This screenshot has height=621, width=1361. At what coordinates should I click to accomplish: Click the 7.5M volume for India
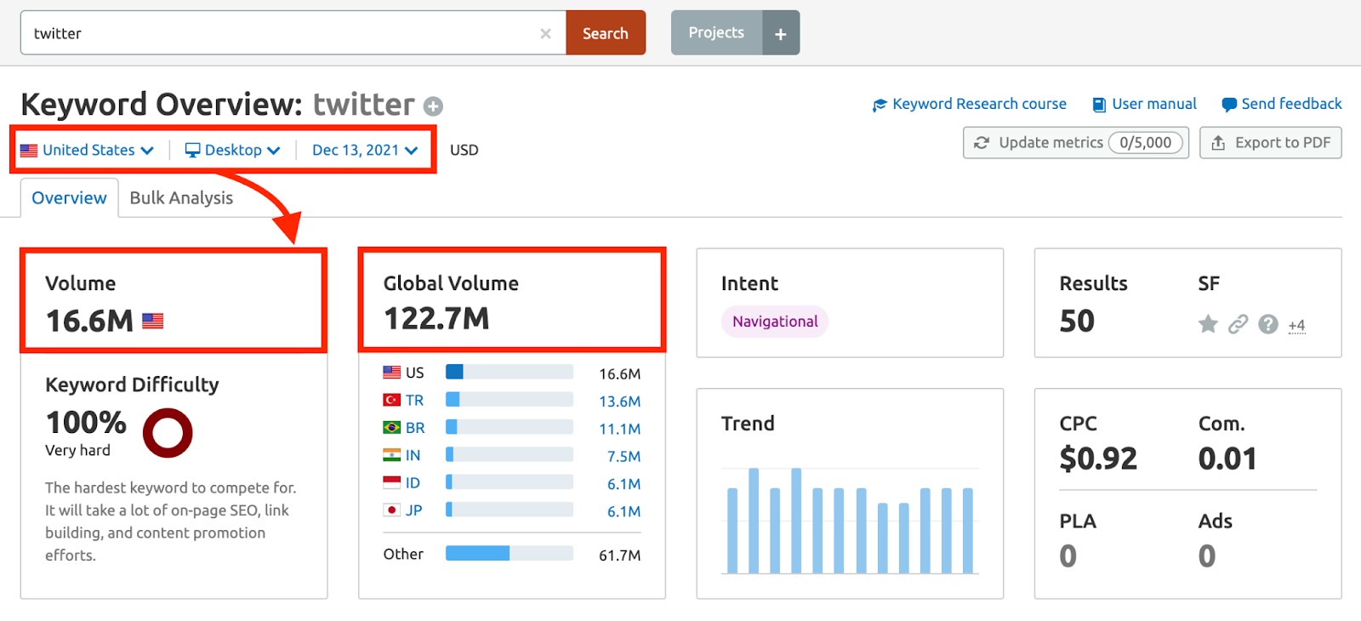point(624,457)
